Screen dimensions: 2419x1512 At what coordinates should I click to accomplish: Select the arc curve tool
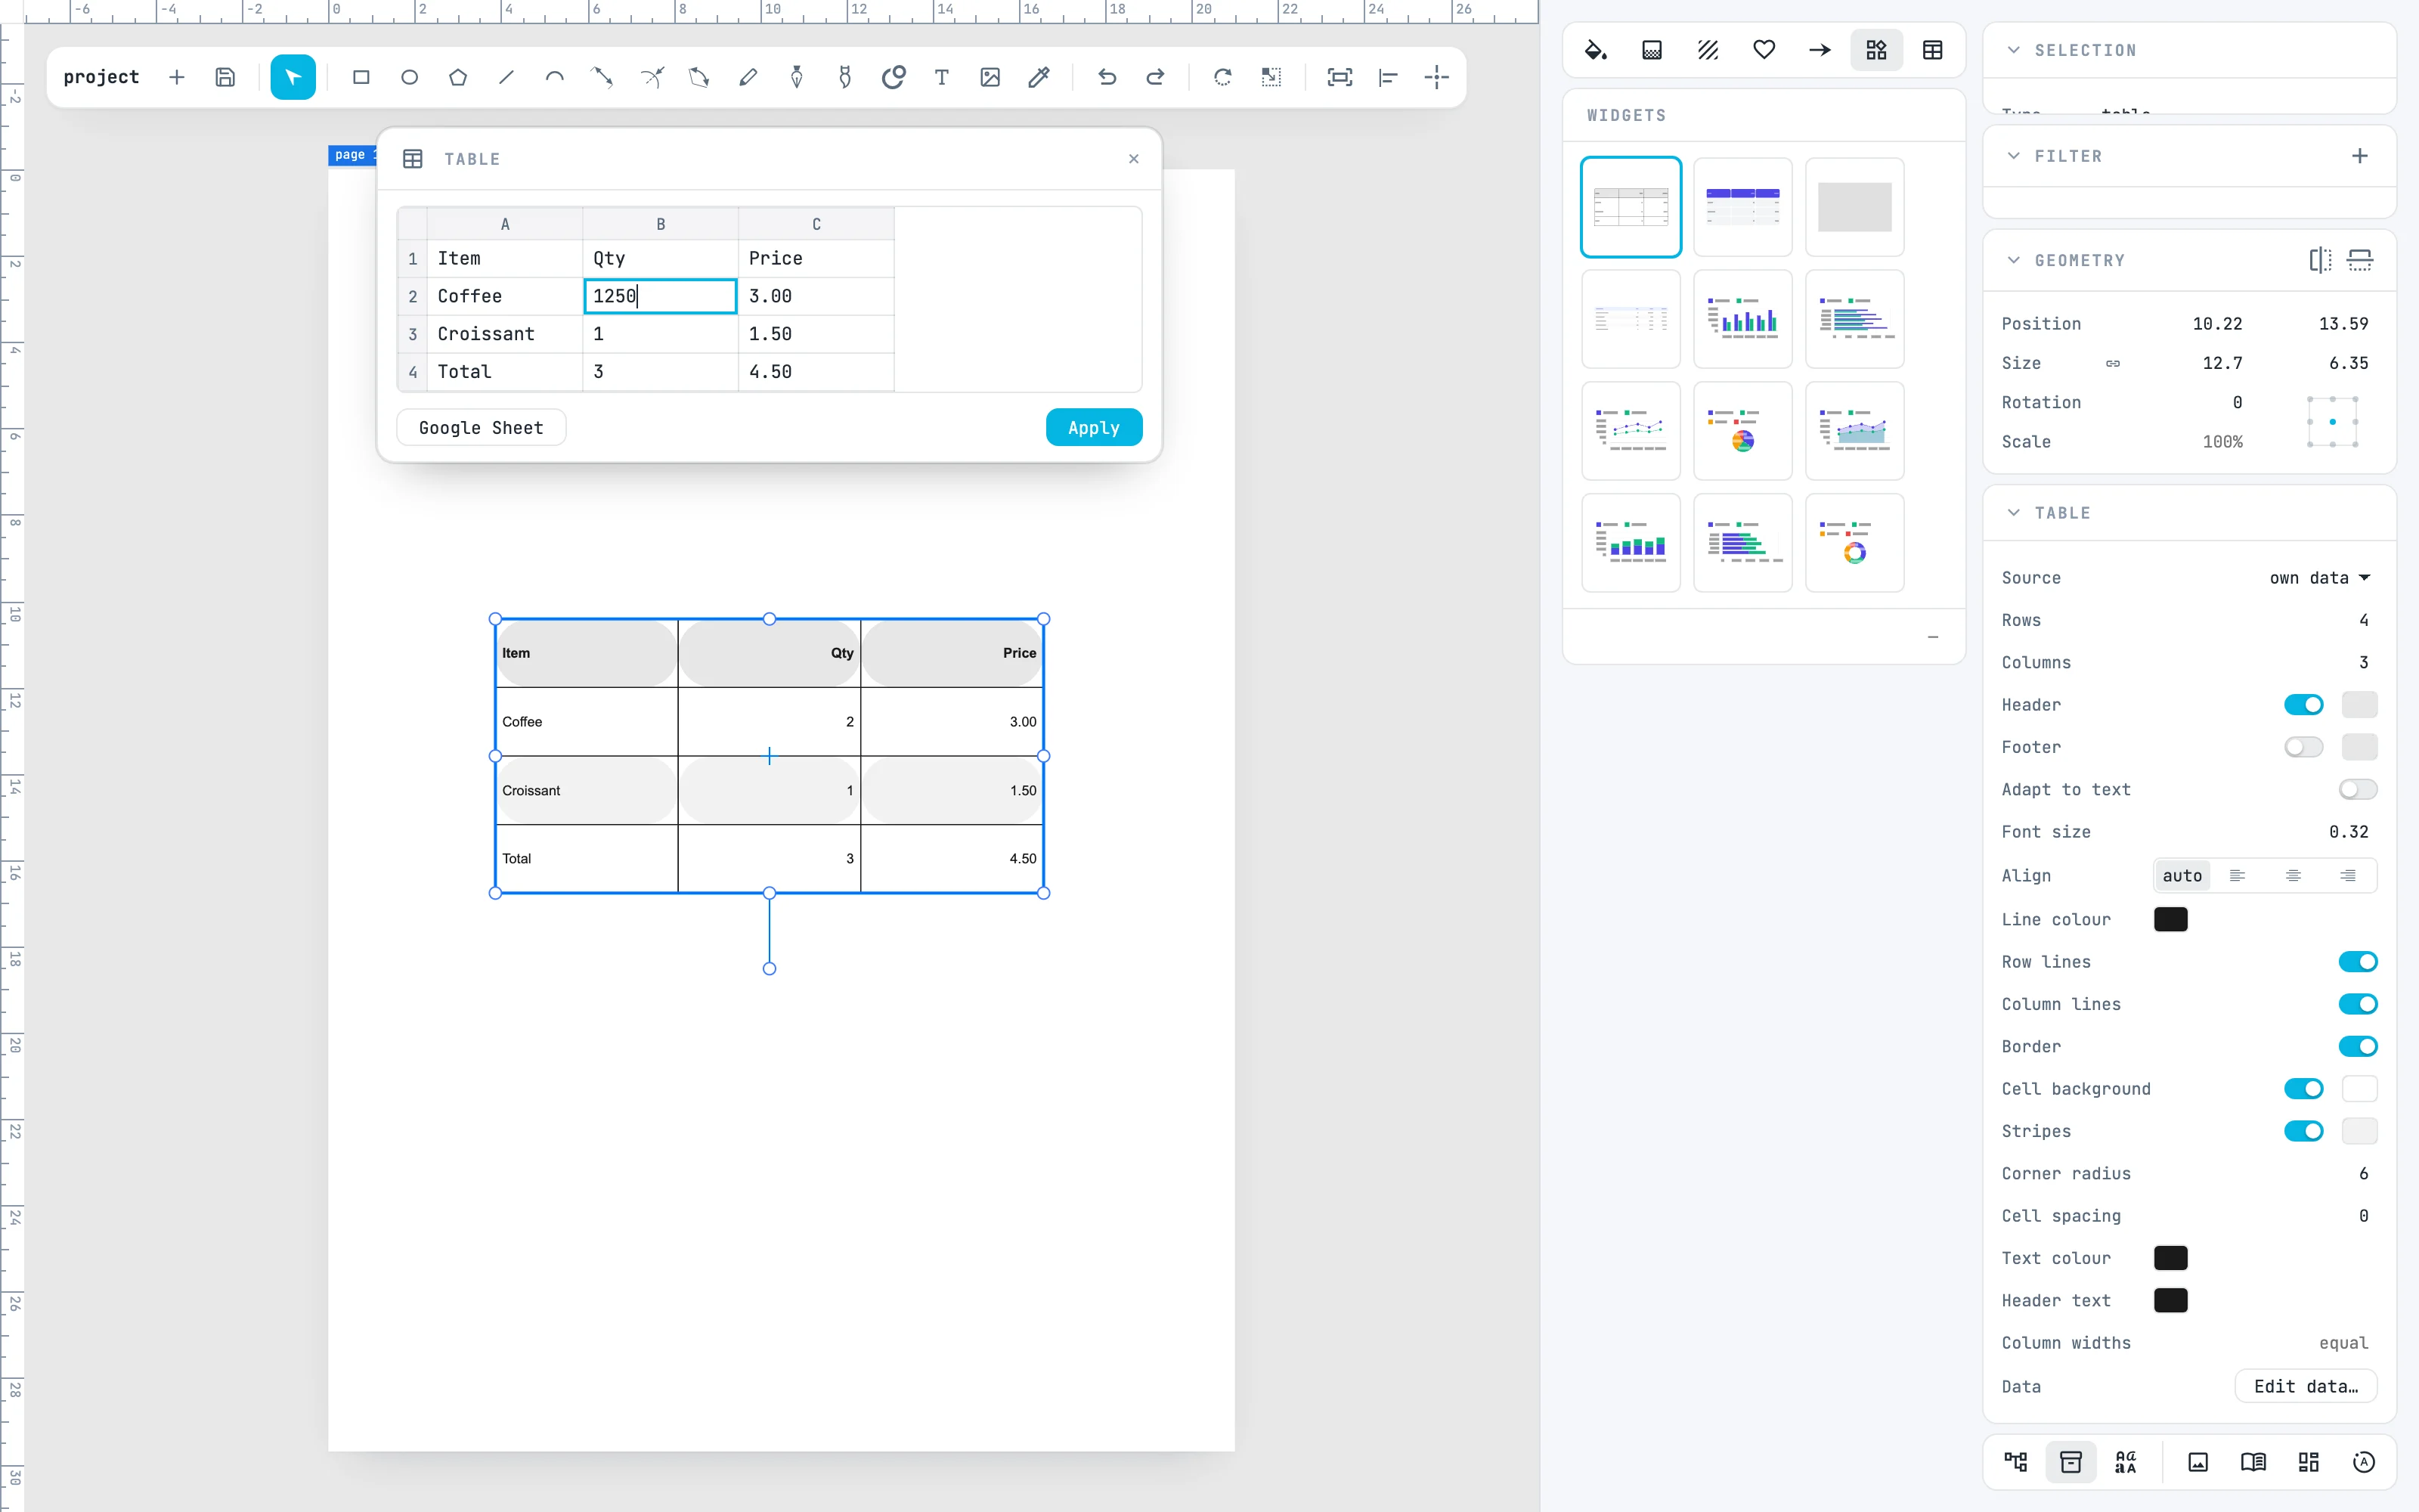[x=554, y=77]
